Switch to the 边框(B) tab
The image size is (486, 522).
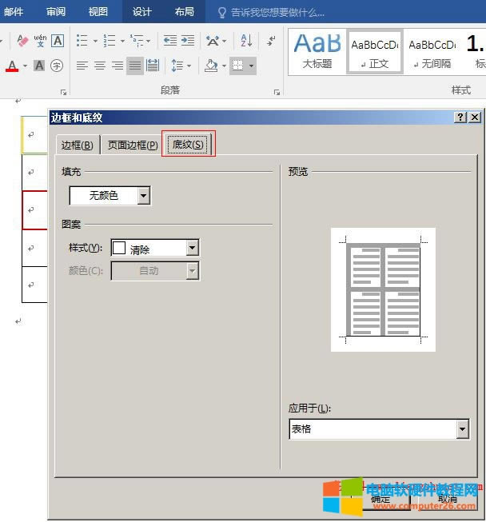coord(78,145)
